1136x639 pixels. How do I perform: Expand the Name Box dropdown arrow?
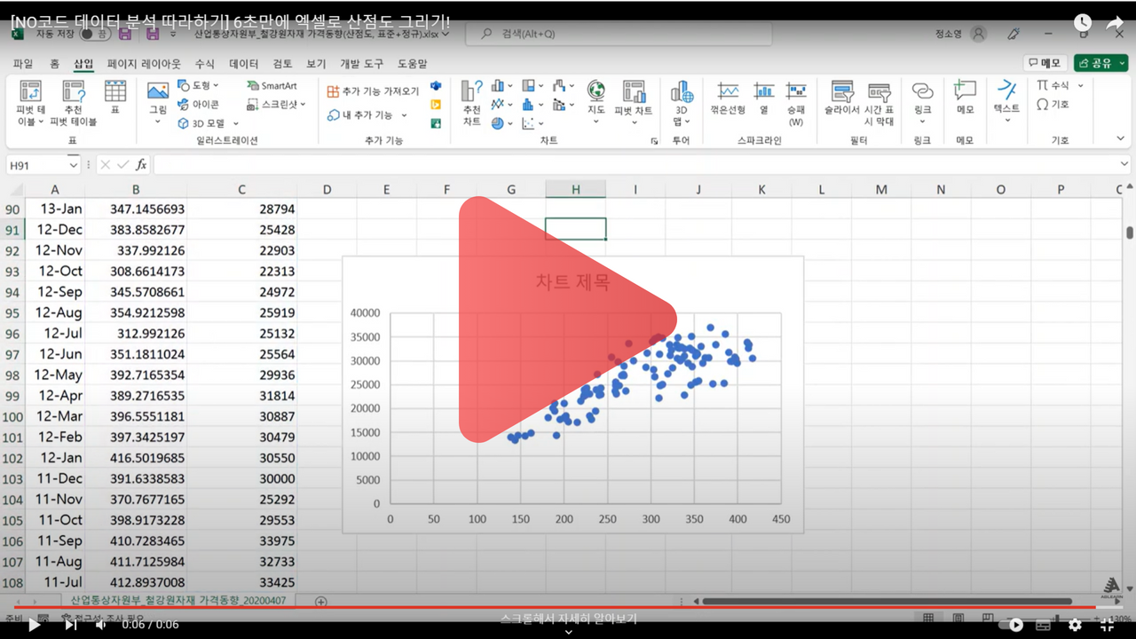tap(73, 165)
